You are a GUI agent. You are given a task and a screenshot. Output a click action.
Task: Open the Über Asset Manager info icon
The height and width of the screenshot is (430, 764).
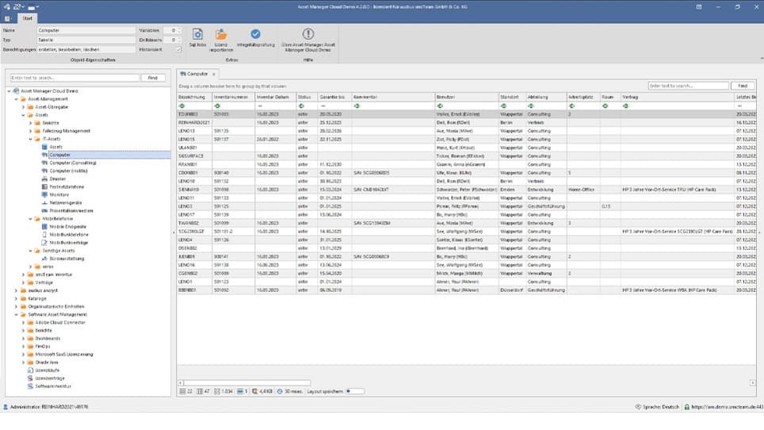[308, 33]
